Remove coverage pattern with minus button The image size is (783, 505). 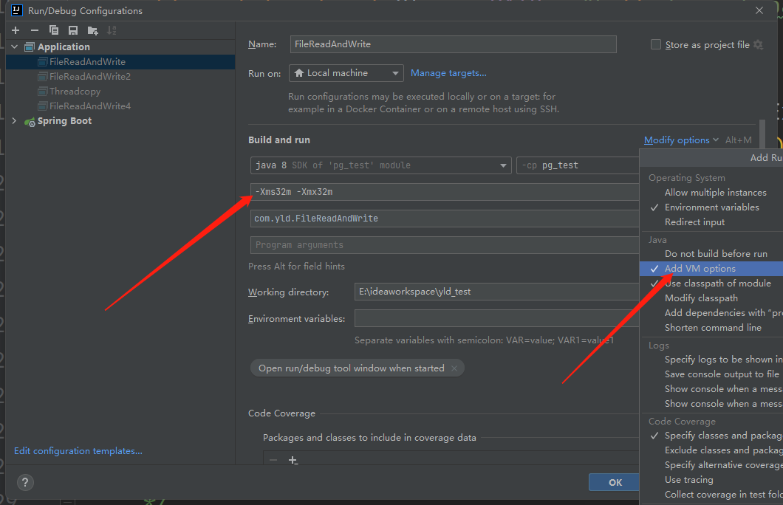click(x=273, y=460)
